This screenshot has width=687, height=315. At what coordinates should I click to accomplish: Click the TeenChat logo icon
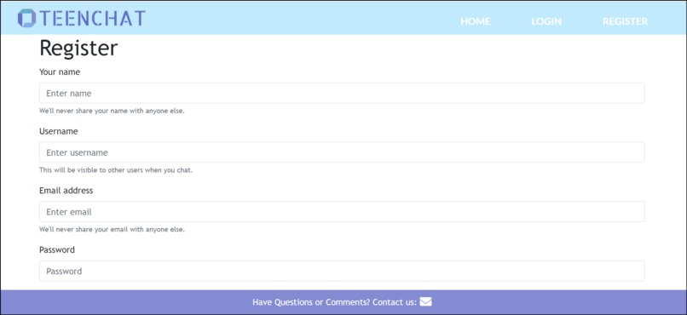26,18
